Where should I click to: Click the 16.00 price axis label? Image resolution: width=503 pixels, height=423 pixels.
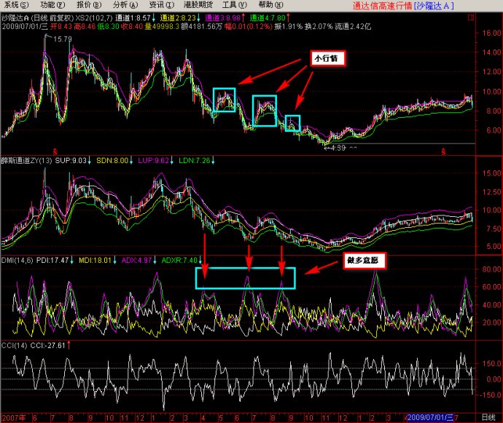point(491,33)
